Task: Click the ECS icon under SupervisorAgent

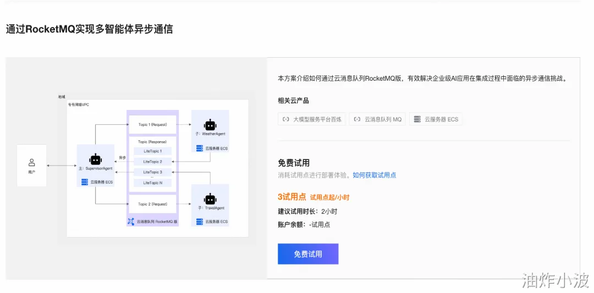Action: tap(85, 183)
